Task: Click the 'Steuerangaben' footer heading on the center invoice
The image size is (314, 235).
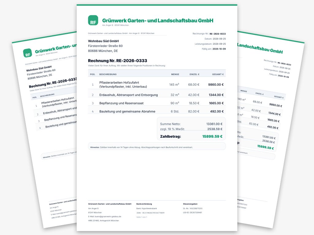Action: click(190, 204)
